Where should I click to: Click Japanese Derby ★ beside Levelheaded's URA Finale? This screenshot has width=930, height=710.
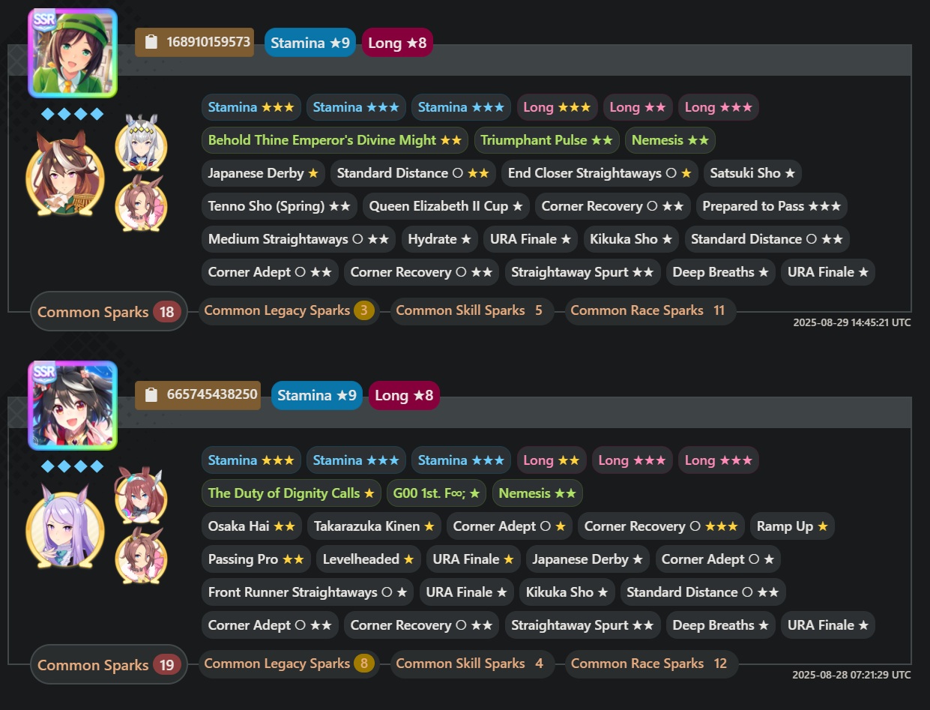(x=588, y=559)
